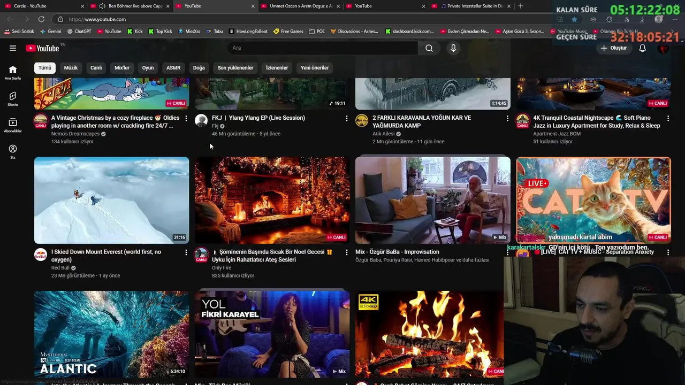Click the I Skied Down Mount Everest title
This screenshot has width=685, height=385.
tap(106, 256)
